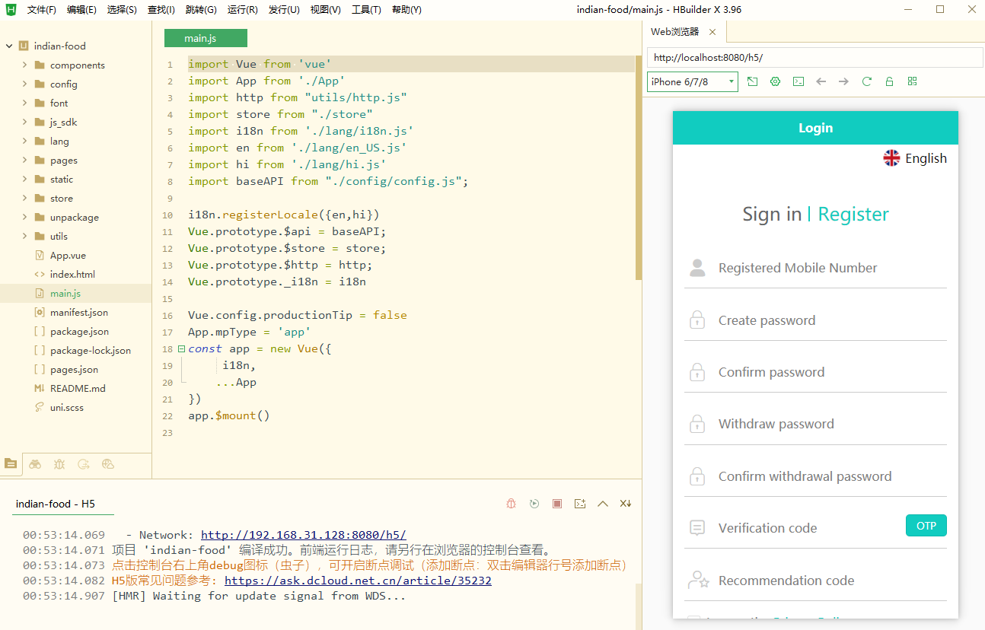Viewport: 985px width, 630px height.
Task: Collapse the console panel with the chevron
Action: tap(603, 504)
